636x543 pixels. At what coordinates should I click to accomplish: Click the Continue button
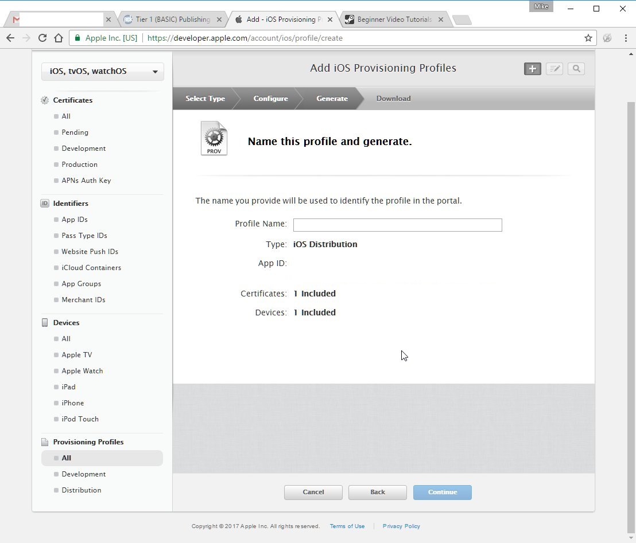coord(443,493)
